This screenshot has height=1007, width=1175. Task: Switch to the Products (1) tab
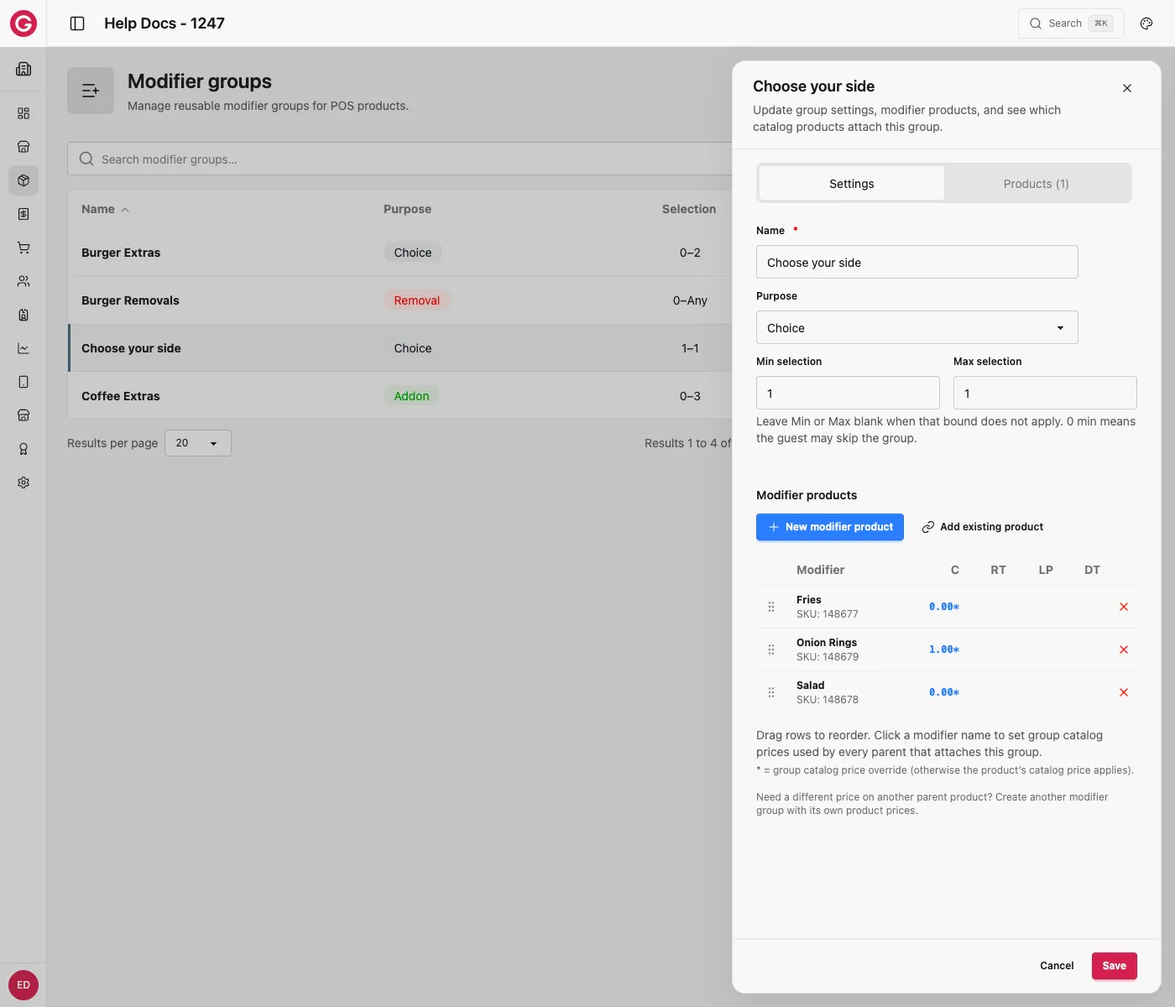[1037, 184]
